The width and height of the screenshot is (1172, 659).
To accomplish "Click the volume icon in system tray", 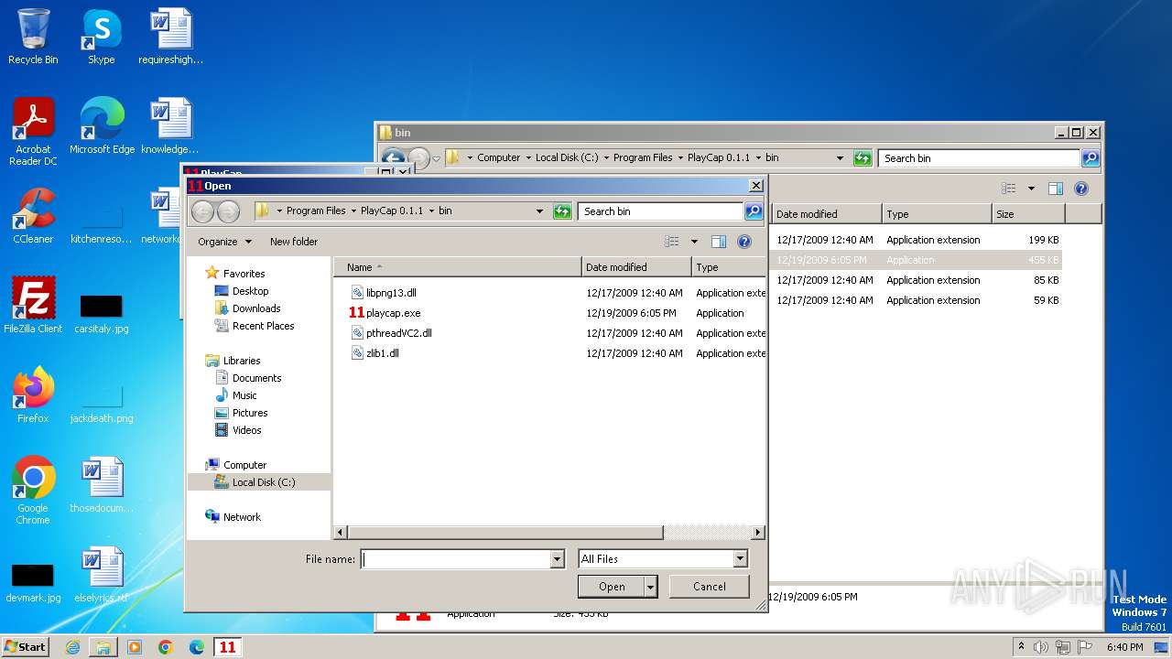I will pos(1041,647).
